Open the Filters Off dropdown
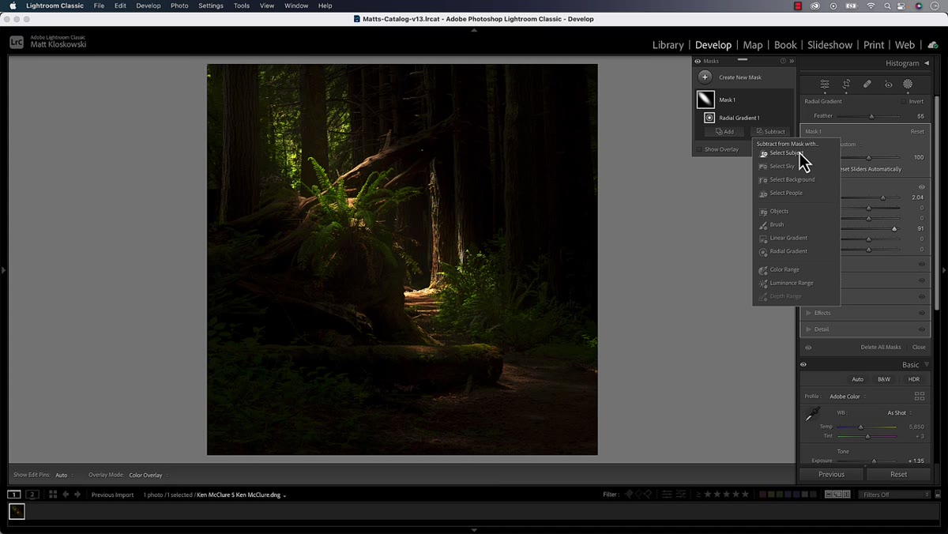This screenshot has width=948, height=534. pos(894,495)
